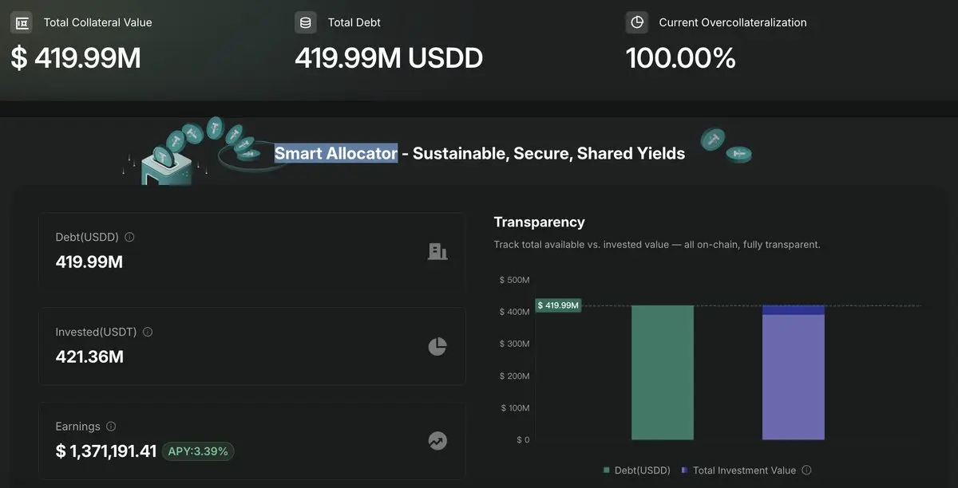Click the Total Collateral Value icon
958x488 pixels.
[x=22, y=22]
